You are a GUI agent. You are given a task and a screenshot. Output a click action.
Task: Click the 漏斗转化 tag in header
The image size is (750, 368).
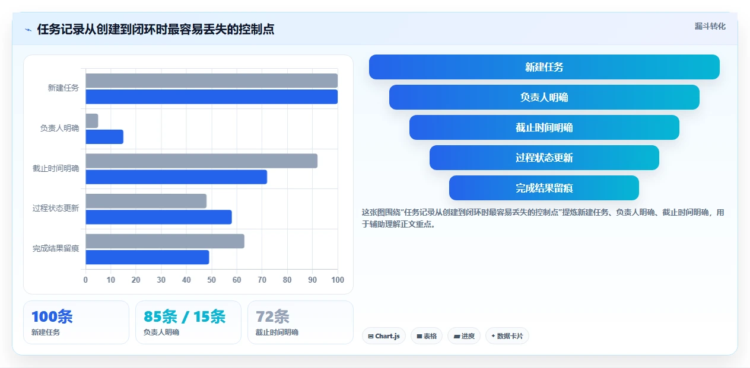[710, 26]
